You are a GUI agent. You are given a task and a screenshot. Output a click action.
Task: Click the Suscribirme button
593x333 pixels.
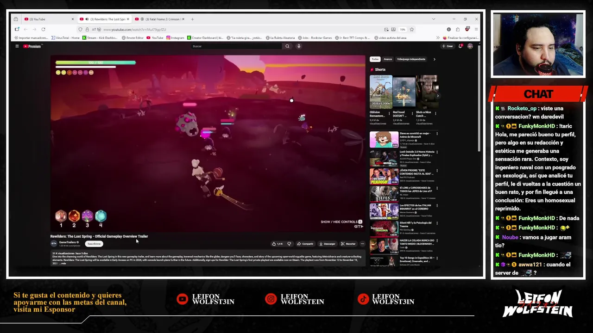pos(94,244)
